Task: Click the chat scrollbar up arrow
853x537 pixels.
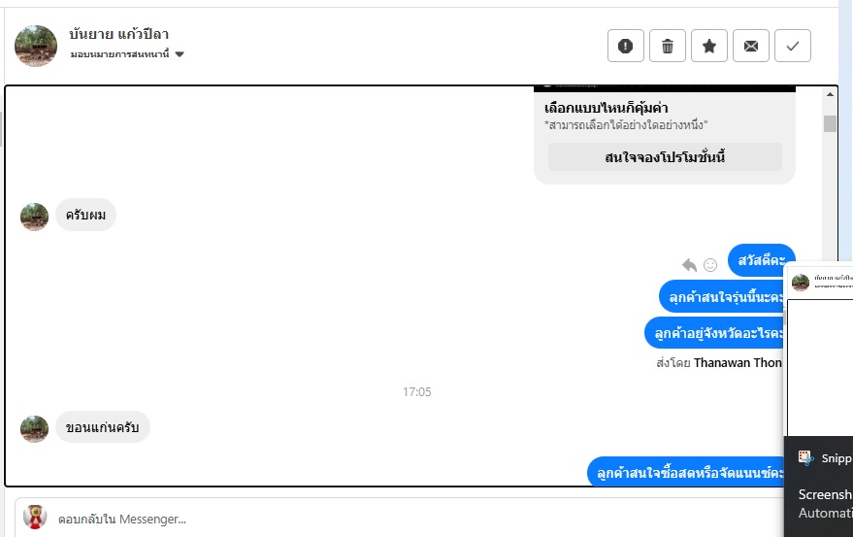Action: point(830,95)
